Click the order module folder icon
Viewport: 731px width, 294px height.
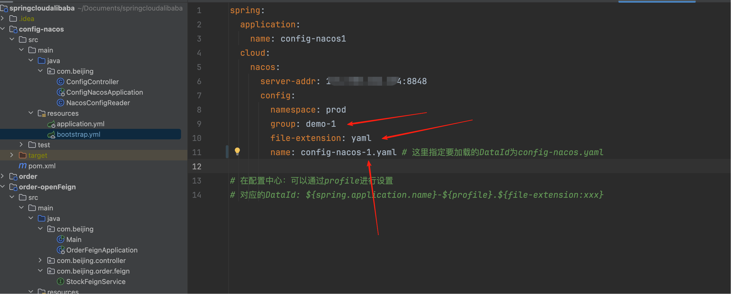13,176
